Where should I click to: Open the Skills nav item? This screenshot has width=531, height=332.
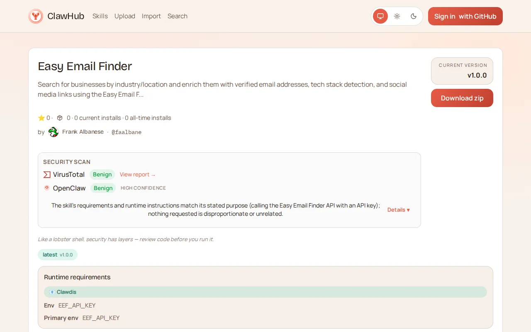pyautogui.click(x=100, y=16)
